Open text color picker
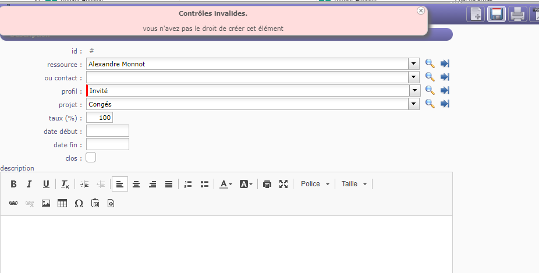Viewport: 539px width, 273px height. click(225, 184)
